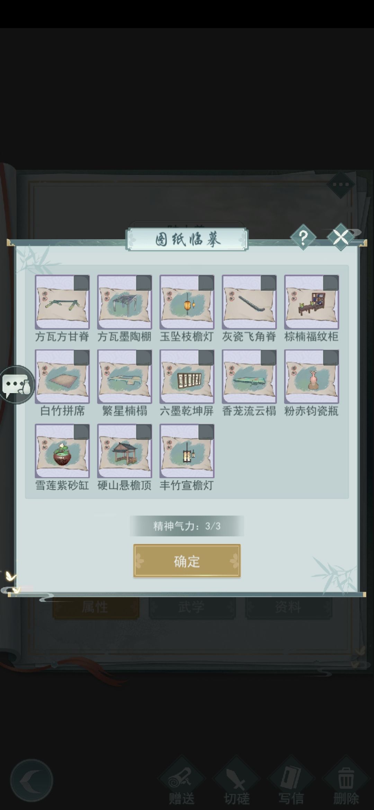
Task: Confirm with the 确定 button
Action: click(x=187, y=561)
